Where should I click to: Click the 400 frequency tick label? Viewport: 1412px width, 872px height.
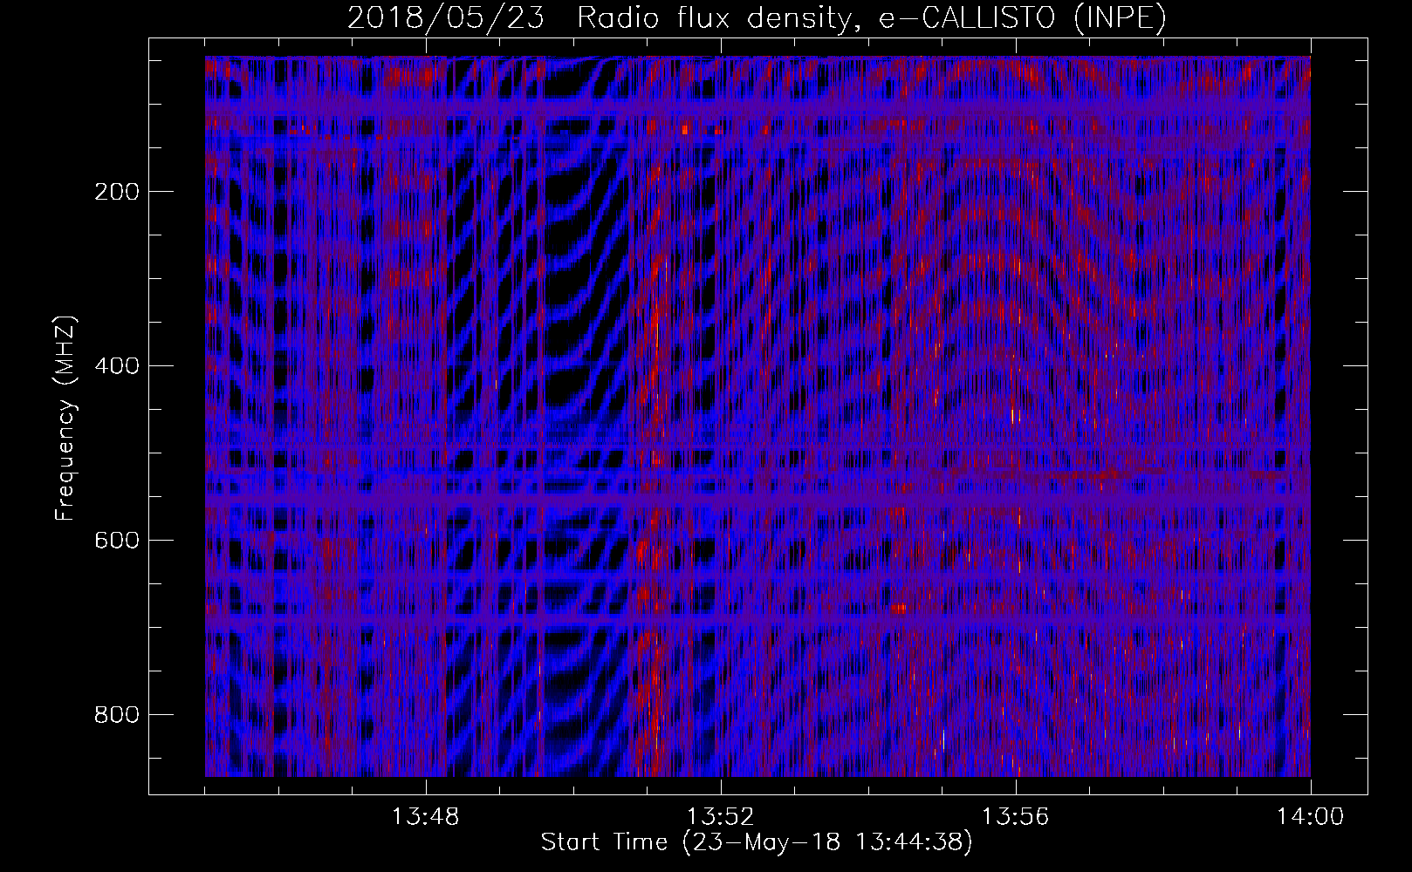click(116, 366)
